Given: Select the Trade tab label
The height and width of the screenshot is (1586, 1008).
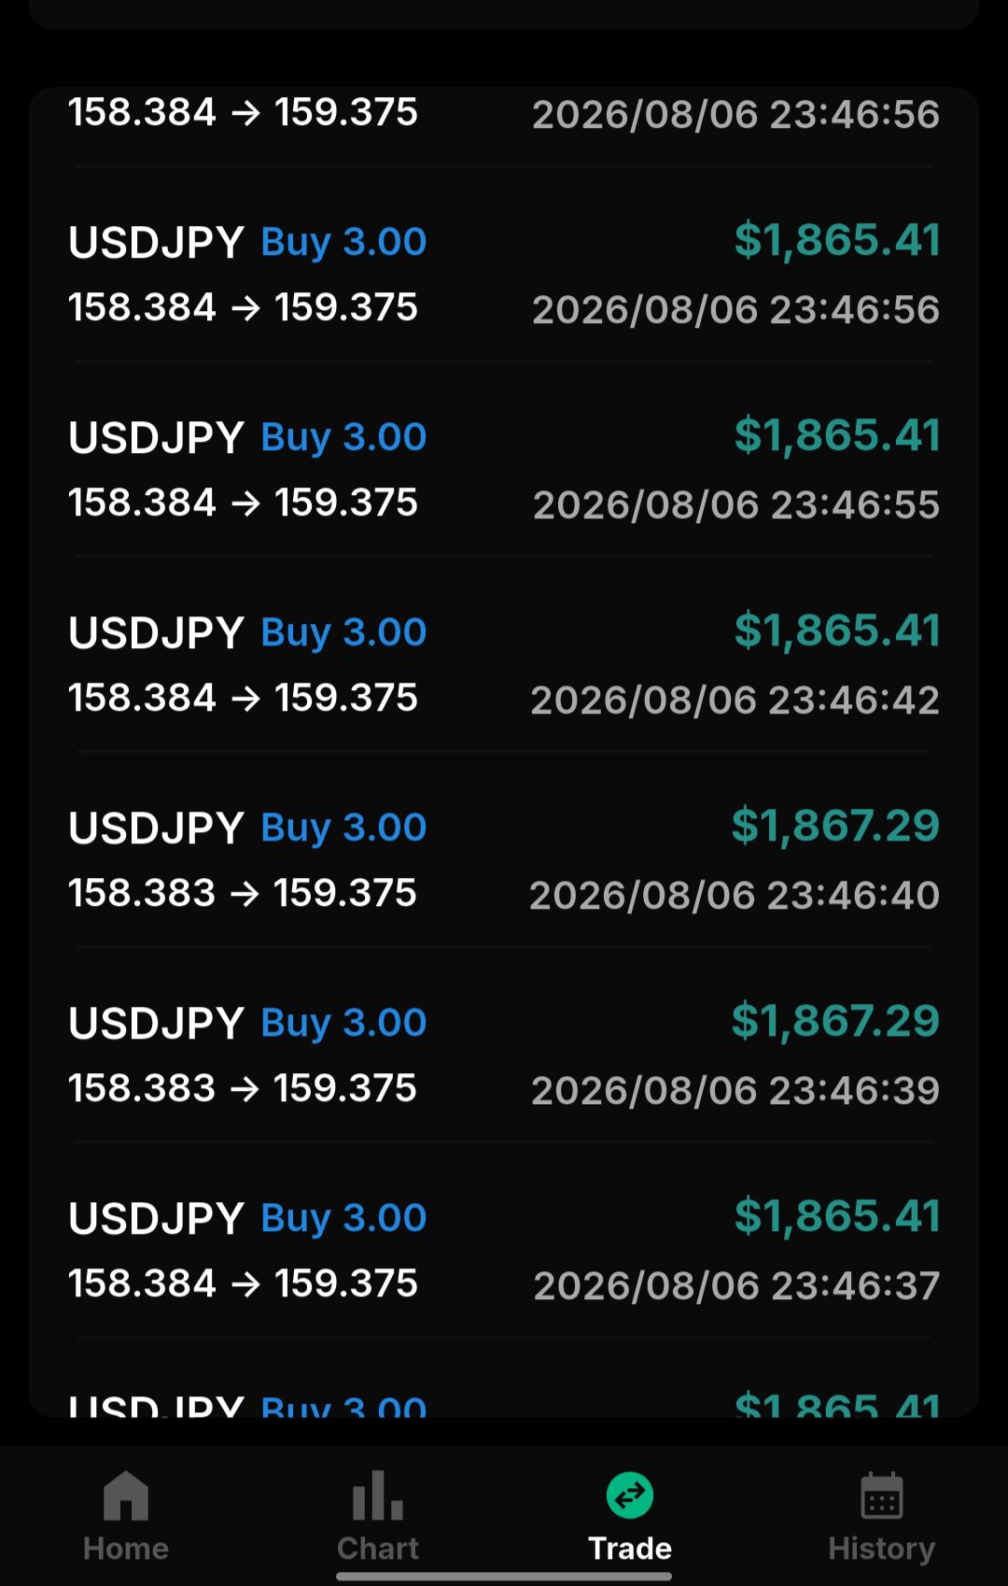Looking at the screenshot, I should point(630,1549).
